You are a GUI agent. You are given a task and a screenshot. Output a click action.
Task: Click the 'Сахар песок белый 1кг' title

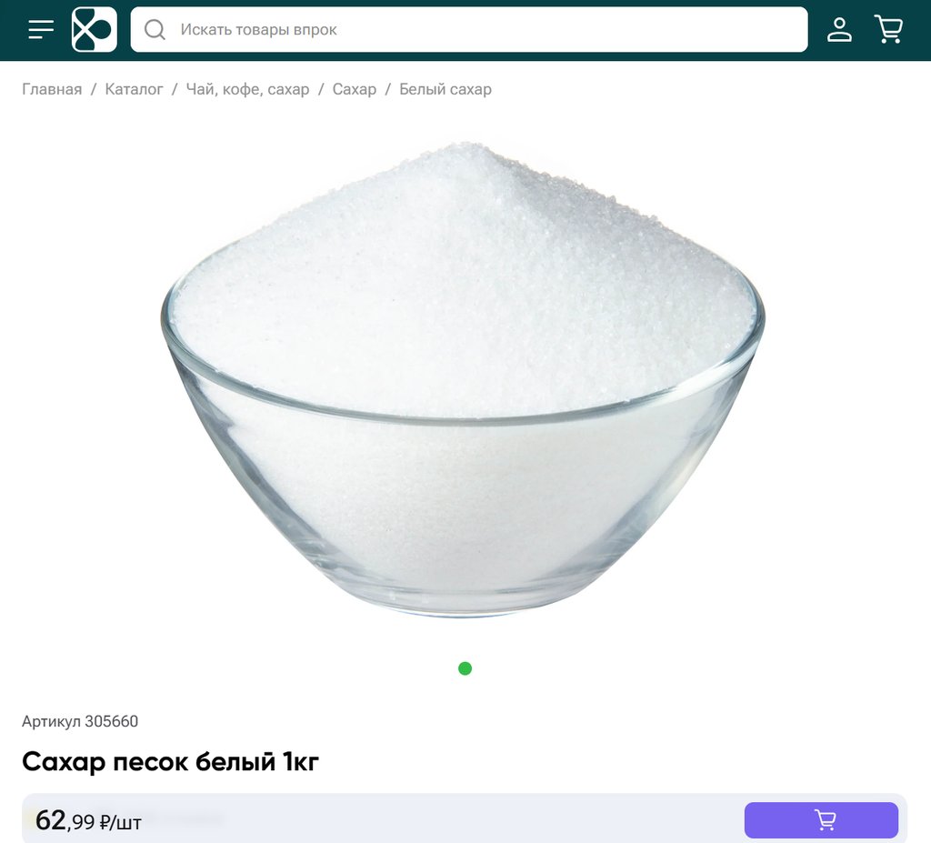coord(170,762)
